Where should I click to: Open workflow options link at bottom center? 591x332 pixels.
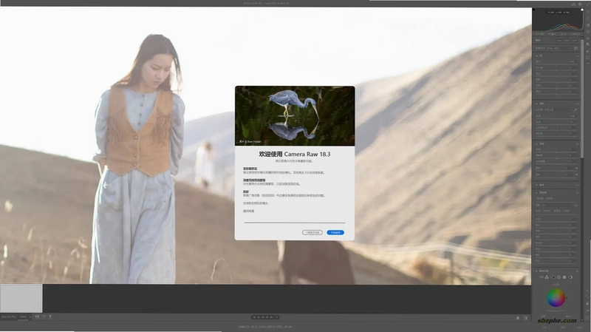coord(265,326)
